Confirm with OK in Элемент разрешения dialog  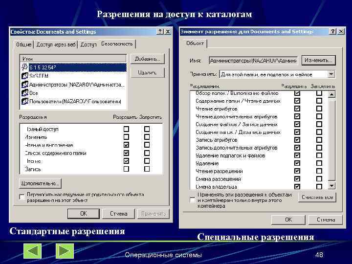pyautogui.click(x=288, y=220)
